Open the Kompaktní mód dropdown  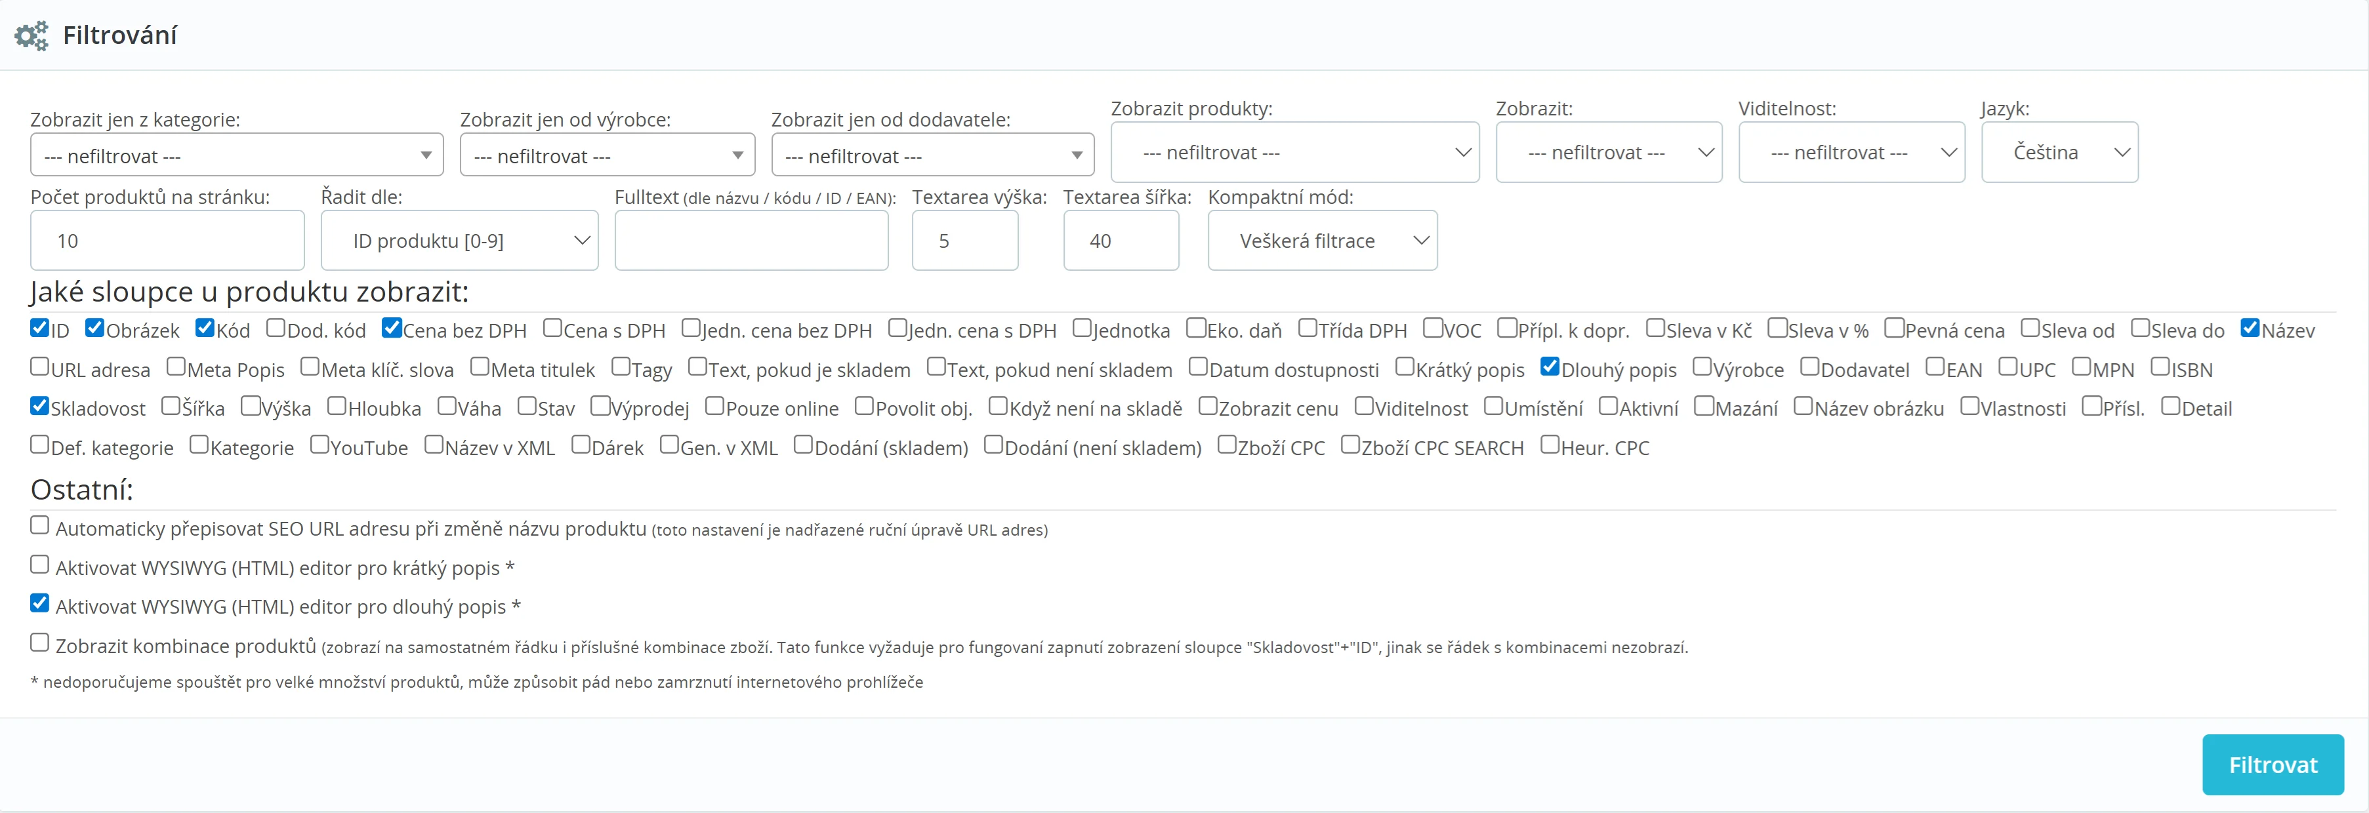tap(1321, 241)
